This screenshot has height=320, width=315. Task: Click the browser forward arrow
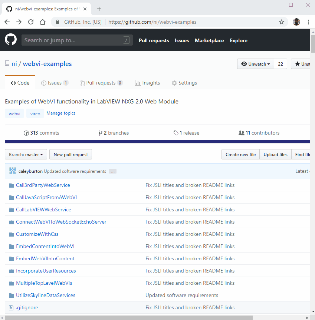[19, 22]
